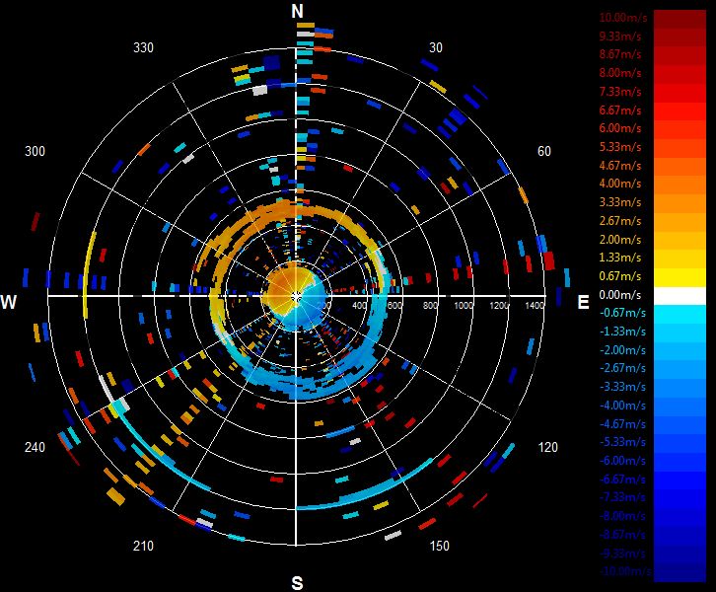The width and height of the screenshot is (716, 592).
Task: Click the 0.00m/s legend label
Action: tap(620, 295)
